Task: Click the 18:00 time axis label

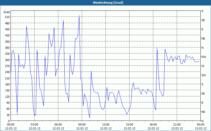Action: click(153, 125)
